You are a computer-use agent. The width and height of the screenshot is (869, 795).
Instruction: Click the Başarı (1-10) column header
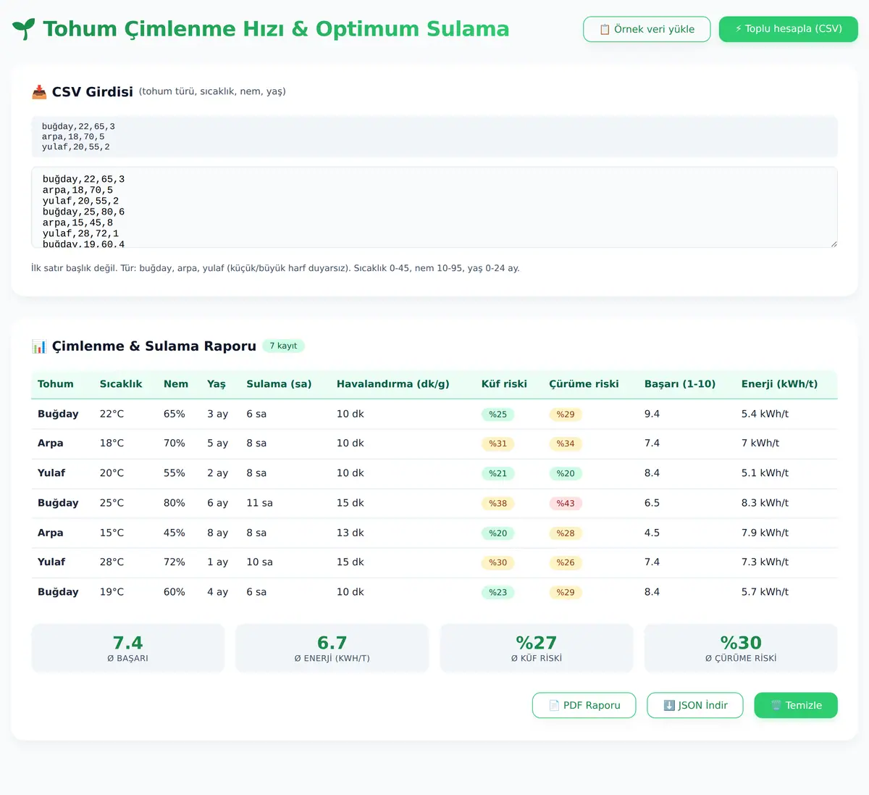680,384
